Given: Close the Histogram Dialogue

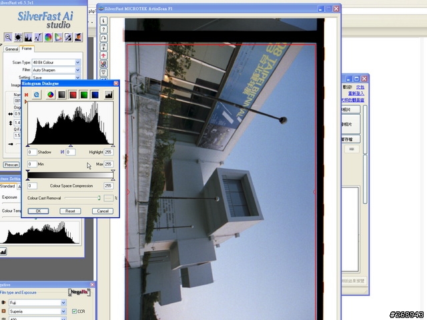Looking at the screenshot, I should [116, 83].
